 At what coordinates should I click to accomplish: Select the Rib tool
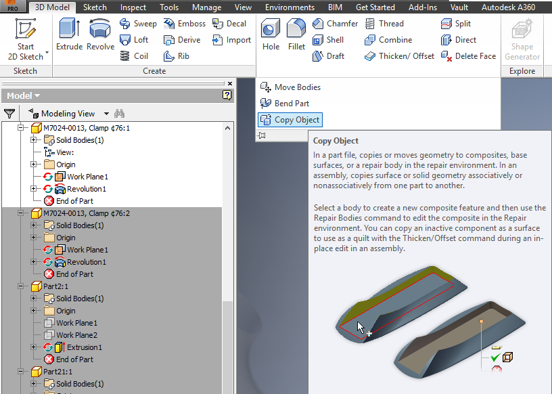pyautogui.click(x=177, y=56)
